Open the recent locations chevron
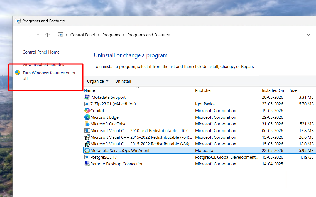The image size is (316, 197). (38, 35)
